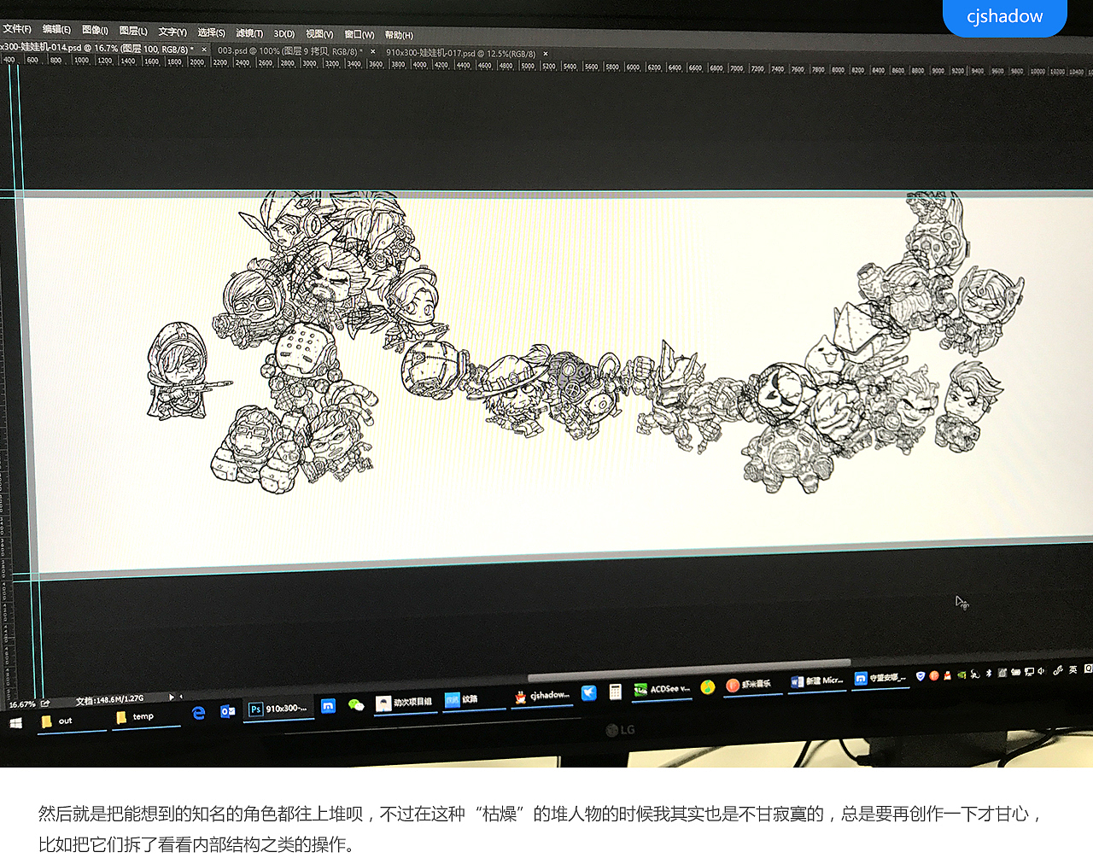Click the Bluetooth tray icon
Image resolution: width=1093 pixels, height=864 pixels.
(x=989, y=673)
